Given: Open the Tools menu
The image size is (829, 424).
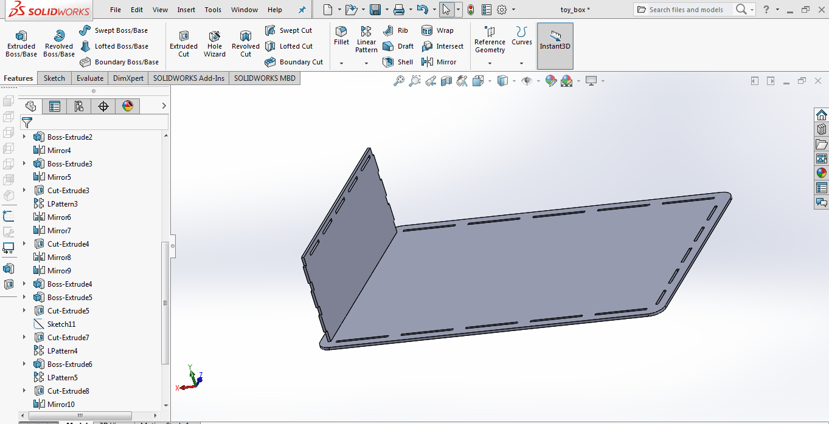Looking at the screenshot, I should click(213, 10).
